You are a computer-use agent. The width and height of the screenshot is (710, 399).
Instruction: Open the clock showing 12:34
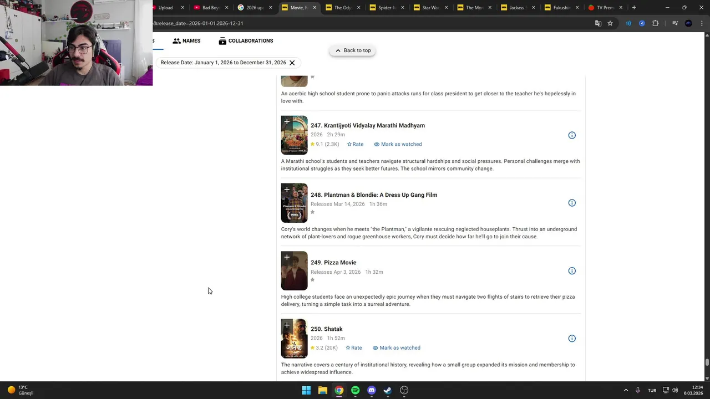(694, 390)
